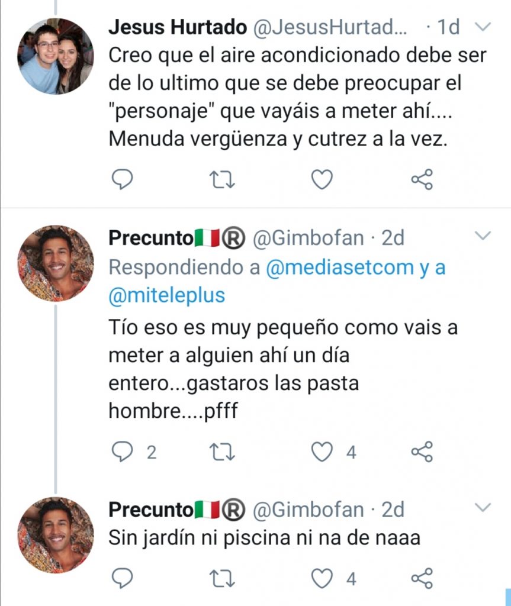Share the 'Tío eso es muy pequeño' tweet
Screen dimensions: 511x606
(422, 452)
